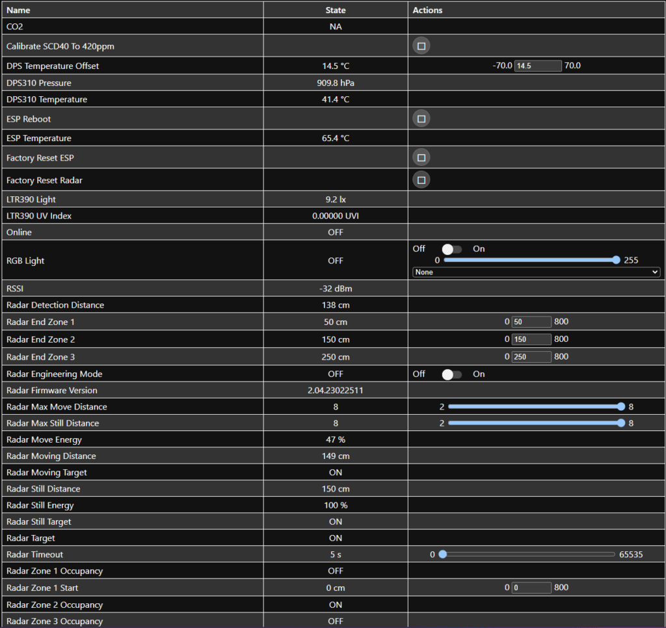The width and height of the screenshot is (666, 628).
Task: Click the DPS Temperature Offset input field
Action: 537,66
